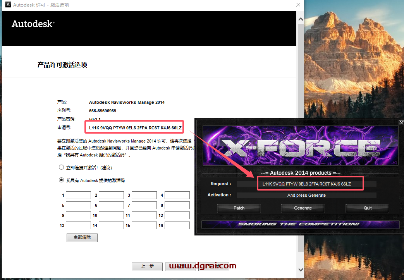The width and height of the screenshot is (404, 280).
Task: Select '立即连接并激活! (建议)' radio option
Action: point(61,167)
